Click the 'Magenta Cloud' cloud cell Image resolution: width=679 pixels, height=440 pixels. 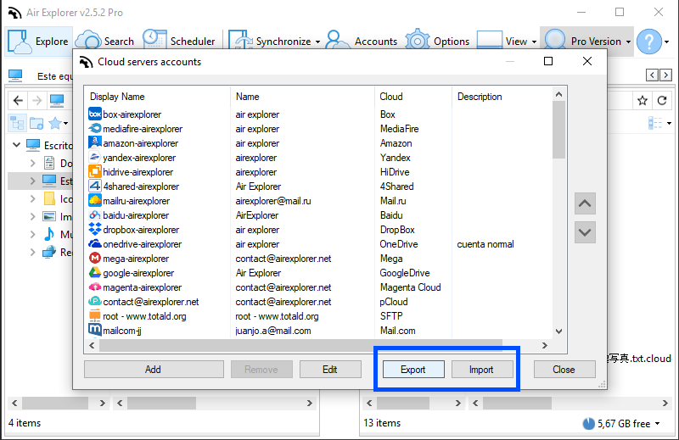[411, 287]
